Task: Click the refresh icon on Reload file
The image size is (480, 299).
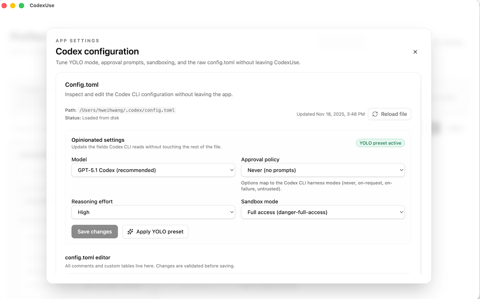Action: click(x=375, y=114)
